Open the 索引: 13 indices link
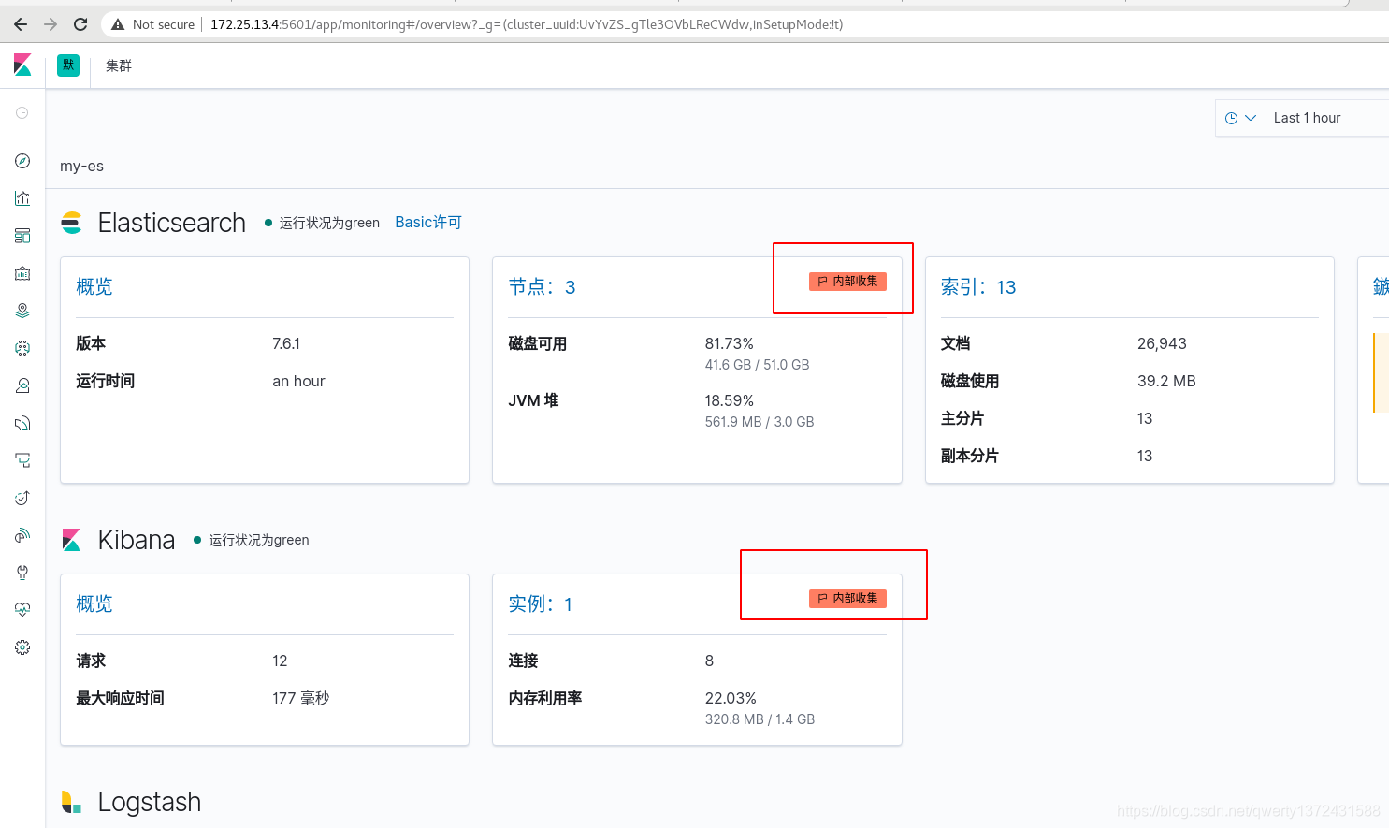Screen dimensions: 1389x828 coord(978,286)
